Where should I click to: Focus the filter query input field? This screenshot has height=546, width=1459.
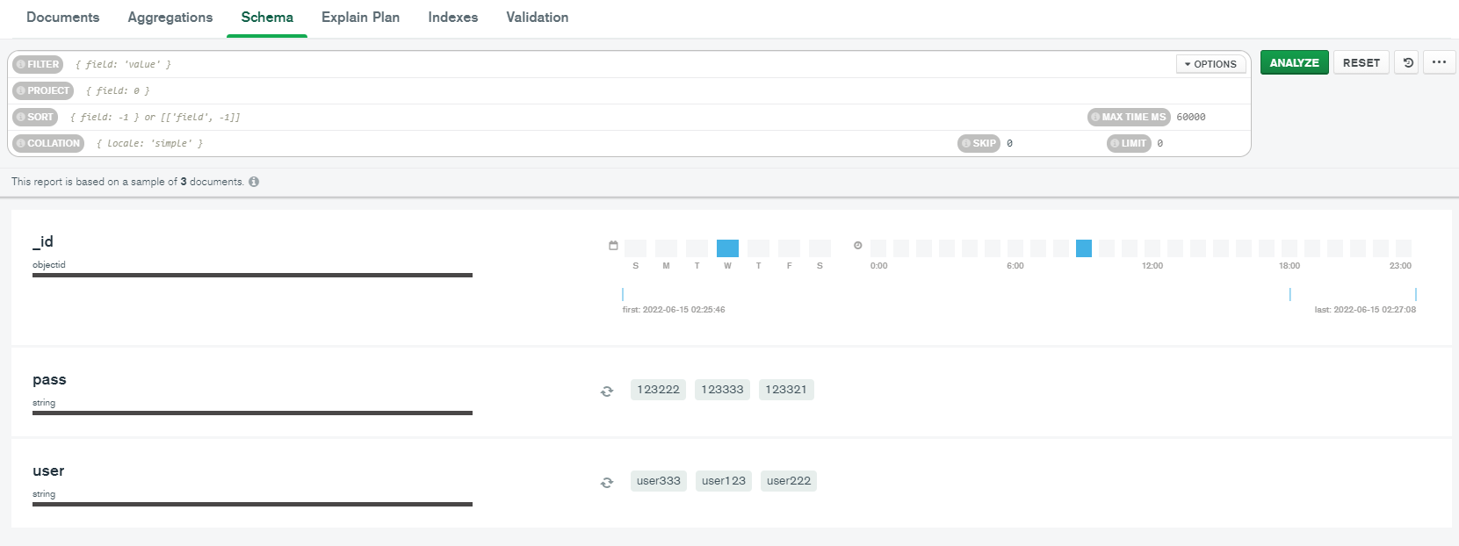[619, 64]
